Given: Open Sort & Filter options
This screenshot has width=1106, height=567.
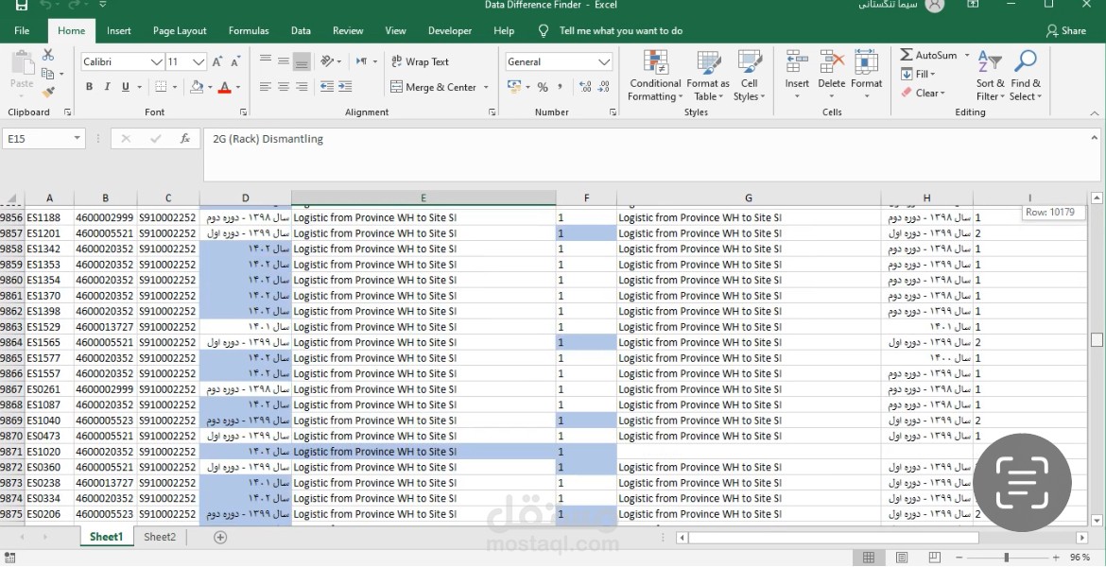Looking at the screenshot, I should (991, 77).
